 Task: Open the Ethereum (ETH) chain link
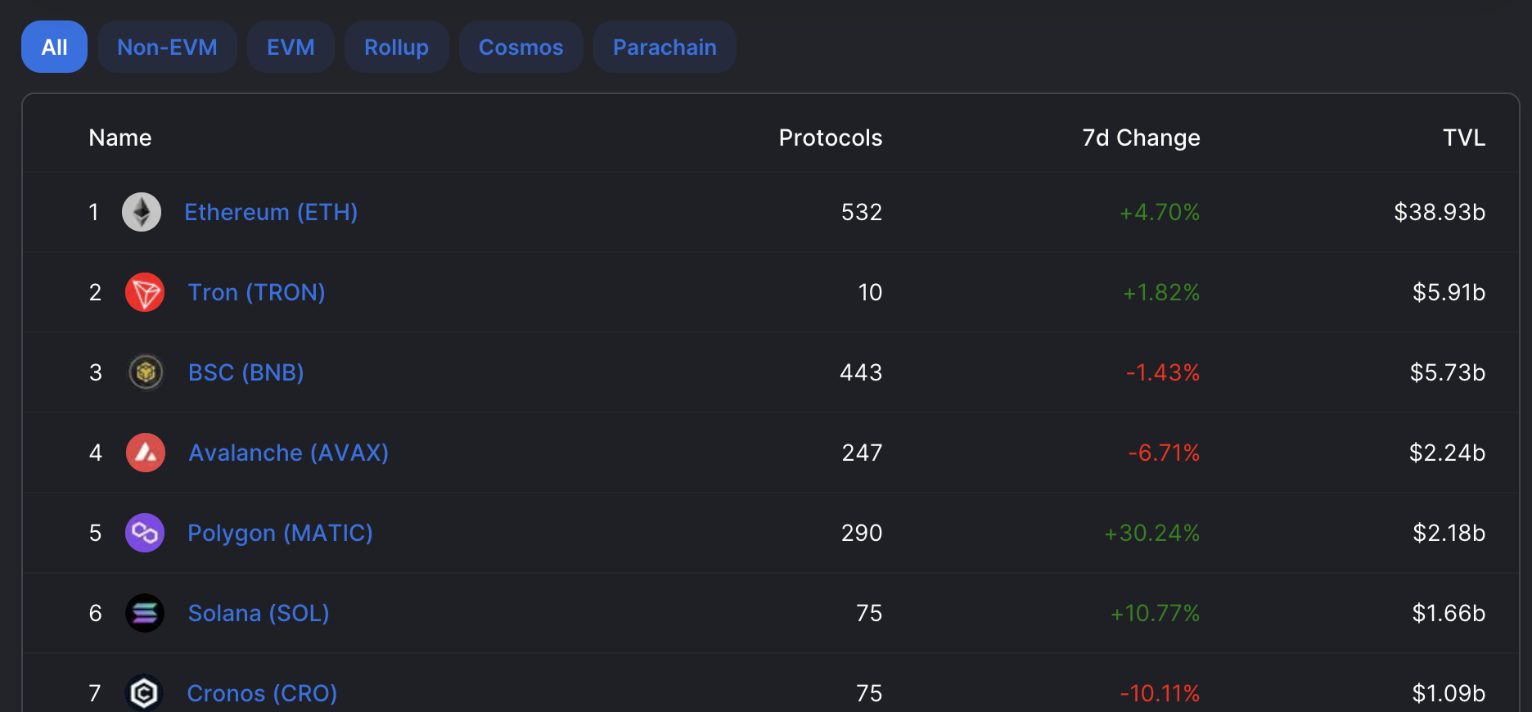[271, 212]
